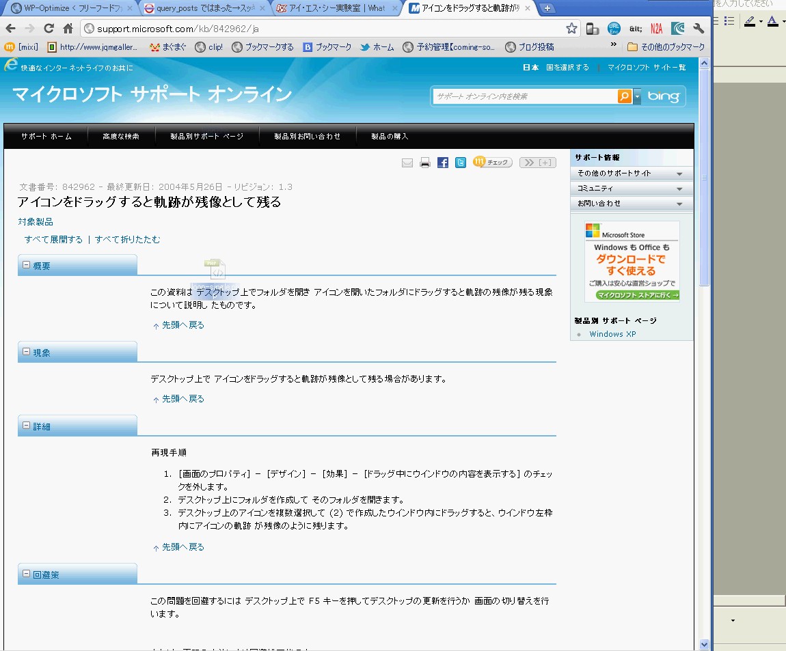Click the mobile device extension icon
This screenshot has height=651, width=786.
593,29
